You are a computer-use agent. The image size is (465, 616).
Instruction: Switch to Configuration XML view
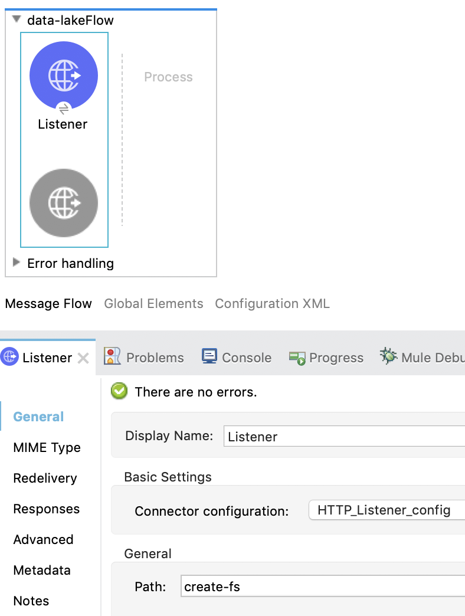pyautogui.click(x=272, y=304)
